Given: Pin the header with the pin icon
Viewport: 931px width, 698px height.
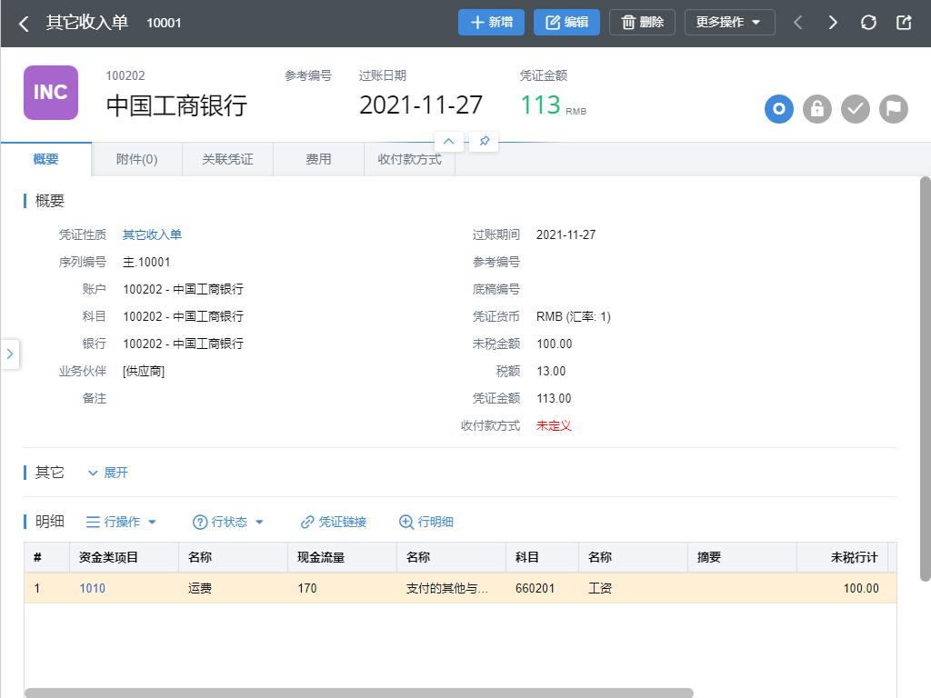Looking at the screenshot, I should [484, 141].
